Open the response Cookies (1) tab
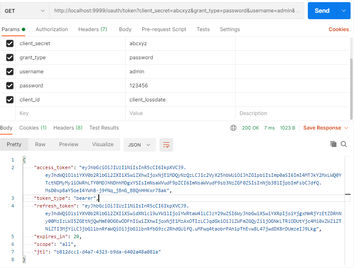Screen dimensions: 354x268 (33, 128)
